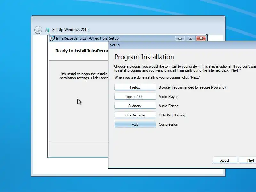The width and height of the screenshot is (256, 192).
Task: Minimize the InfraRecorder Setup window
Action: [x=180, y=38]
